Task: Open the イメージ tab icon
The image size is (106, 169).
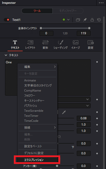Action: pos(76,45)
